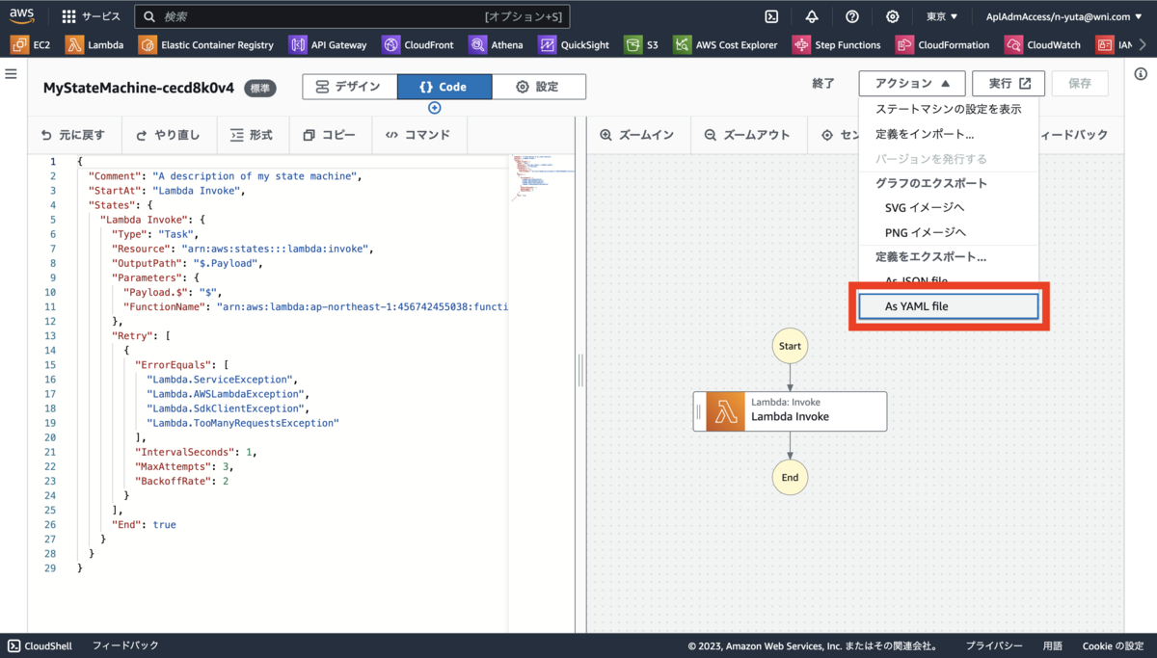Screen dimensions: 1157x658
Task: Switch to 設定 tab
Action: pos(538,86)
